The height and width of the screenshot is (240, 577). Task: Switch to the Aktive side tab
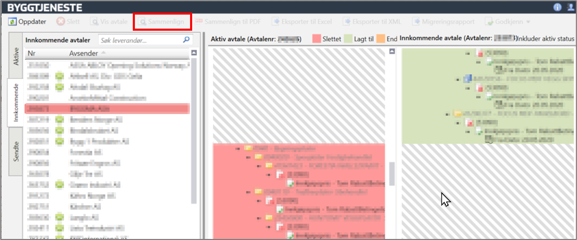pos(15,56)
